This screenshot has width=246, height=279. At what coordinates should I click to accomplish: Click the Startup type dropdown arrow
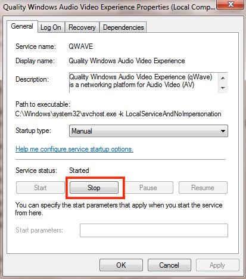click(223, 131)
